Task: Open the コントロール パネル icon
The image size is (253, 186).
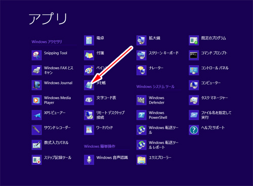Action: (x=194, y=70)
